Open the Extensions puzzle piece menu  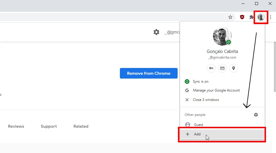tap(252, 17)
